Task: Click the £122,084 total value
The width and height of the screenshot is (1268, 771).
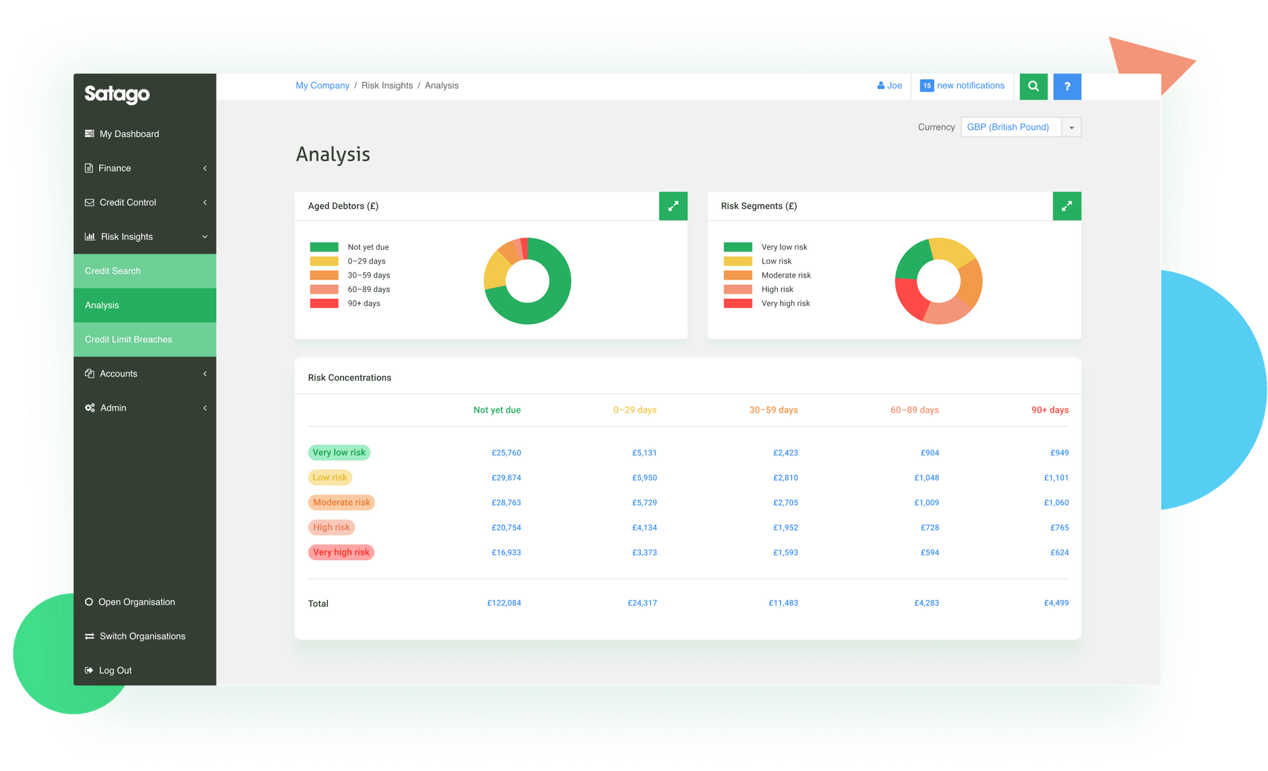Action: click(504, 603)
